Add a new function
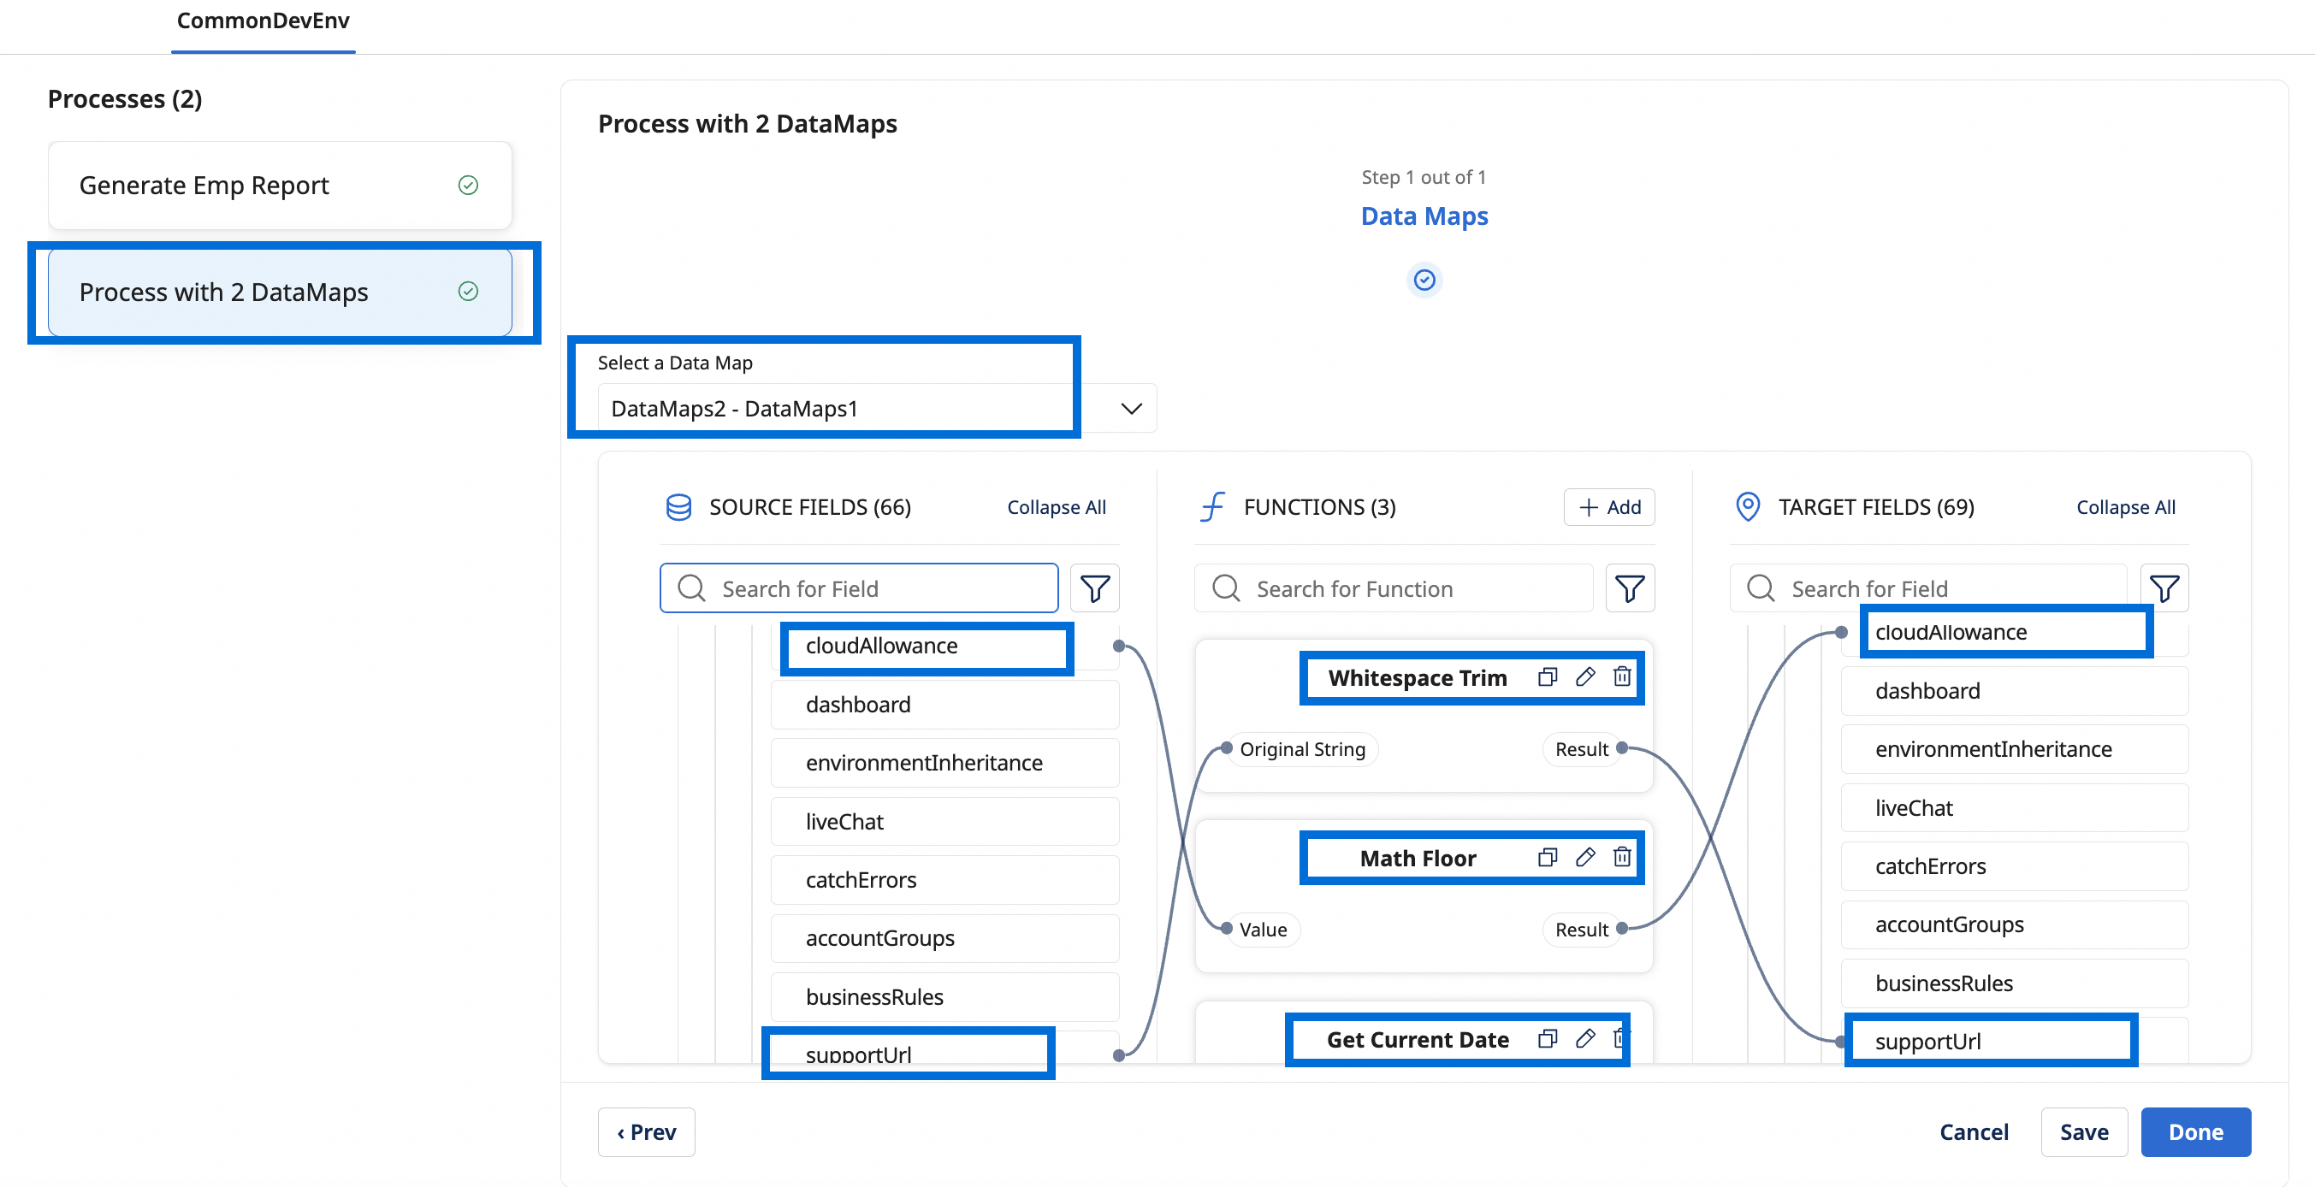The height and width of the screenshot is (1187, 2315). coord(1608,507)
